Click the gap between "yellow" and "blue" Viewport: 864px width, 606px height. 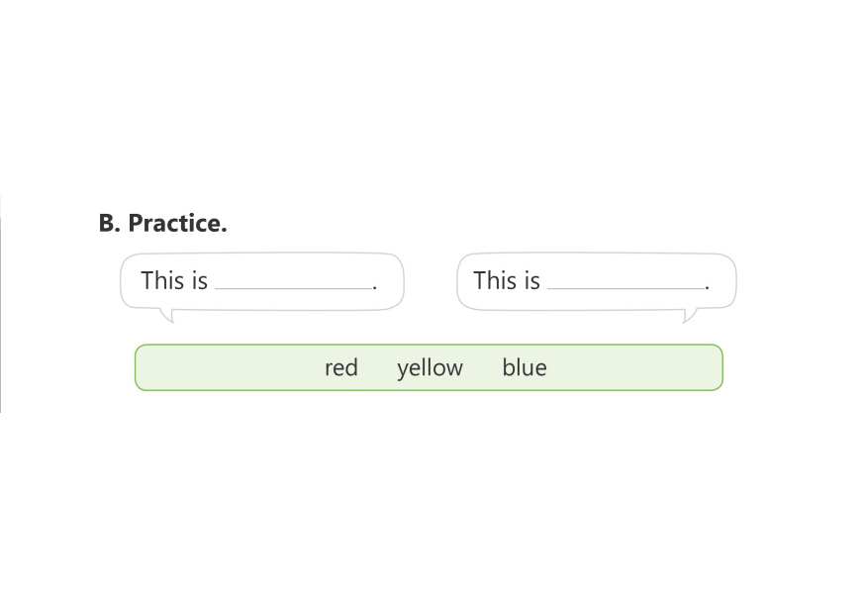coord(482,368)
